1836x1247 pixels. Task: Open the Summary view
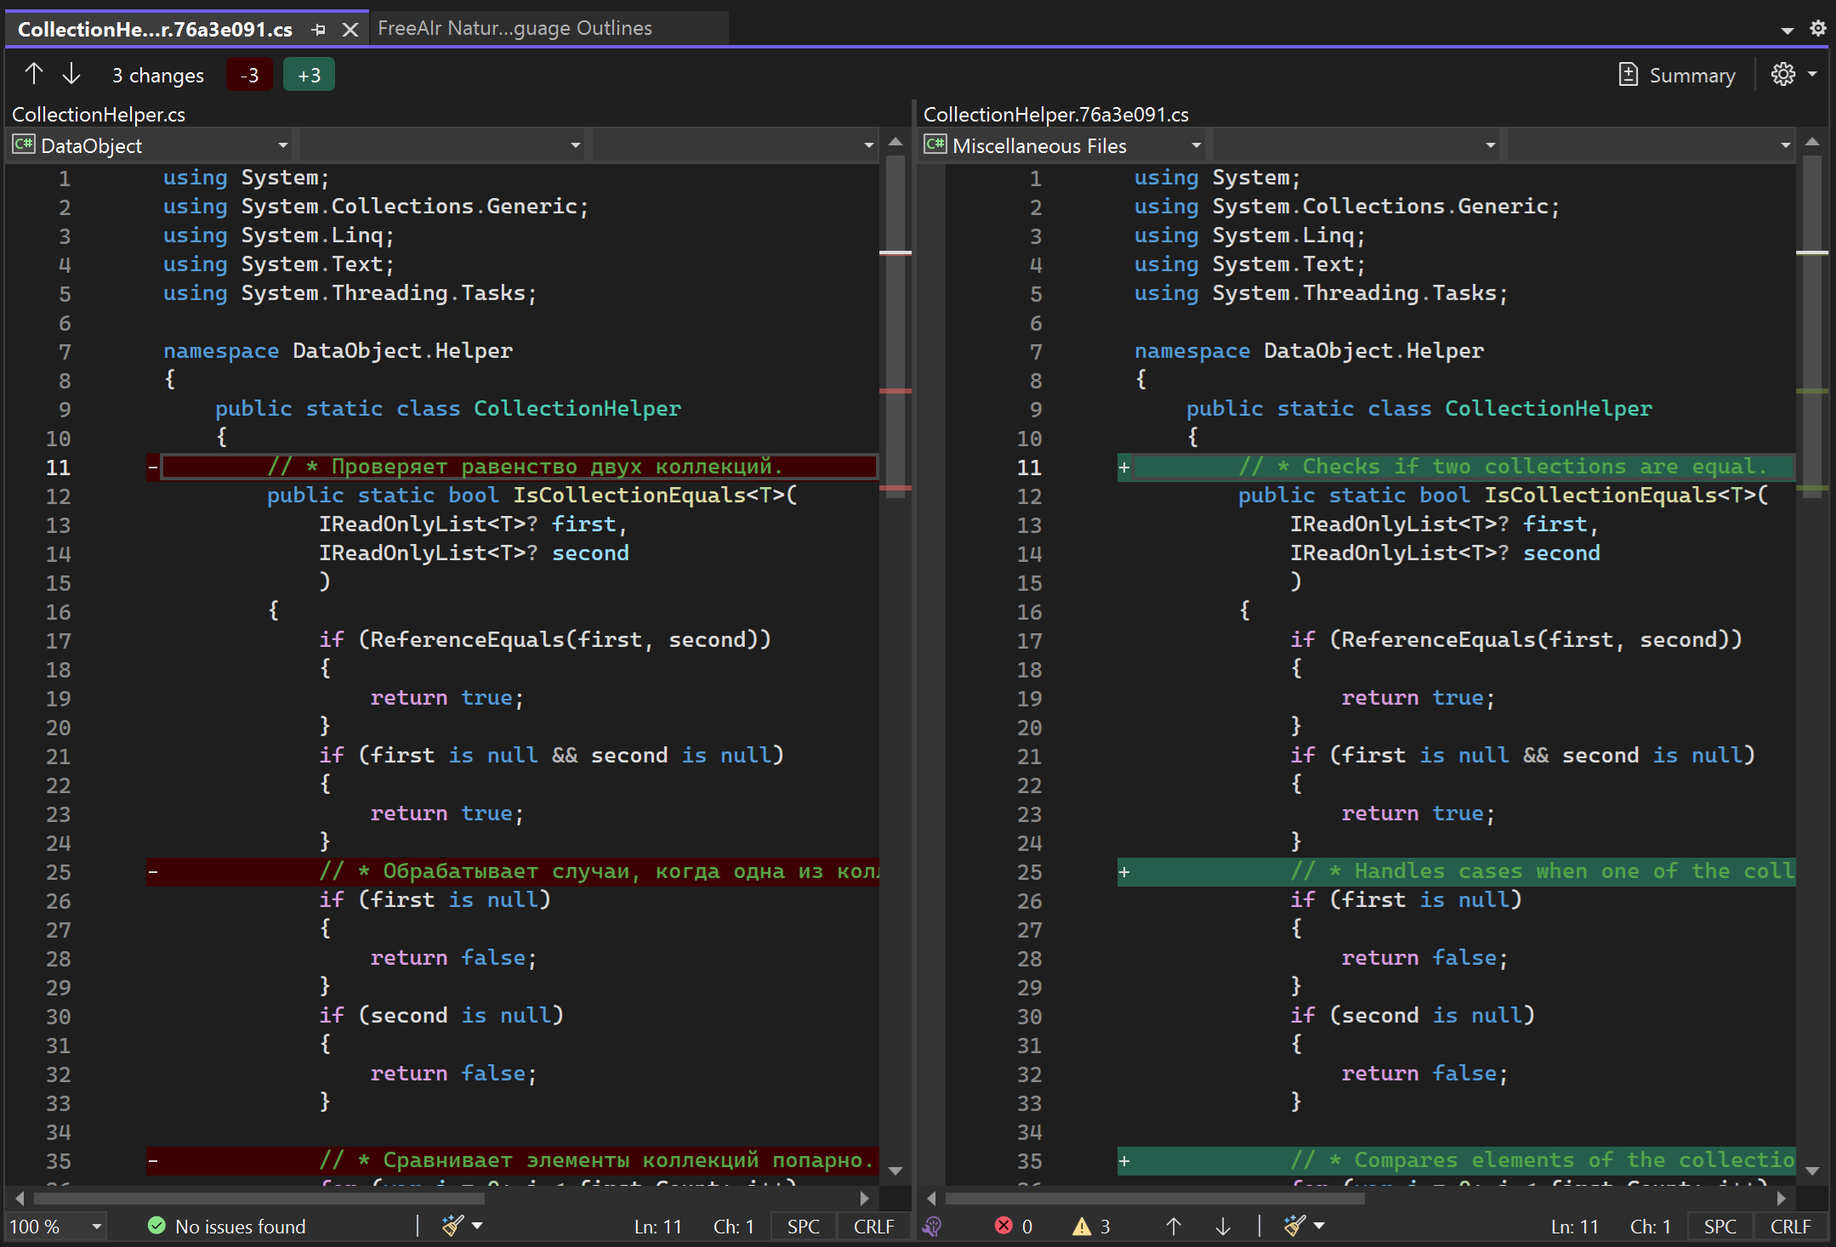(1677, 75)
